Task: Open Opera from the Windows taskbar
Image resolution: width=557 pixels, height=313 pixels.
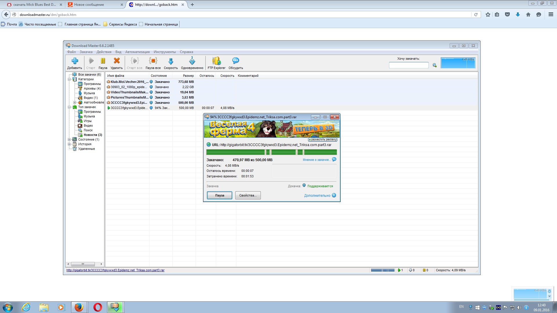Action: [x=98, y=307]
